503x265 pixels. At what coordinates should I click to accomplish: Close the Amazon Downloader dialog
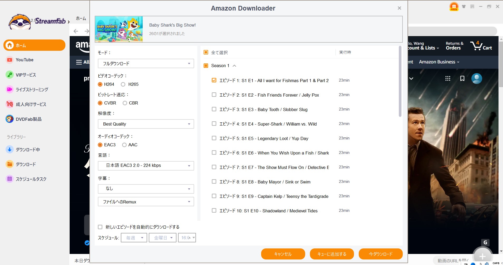tap(399, 8)
